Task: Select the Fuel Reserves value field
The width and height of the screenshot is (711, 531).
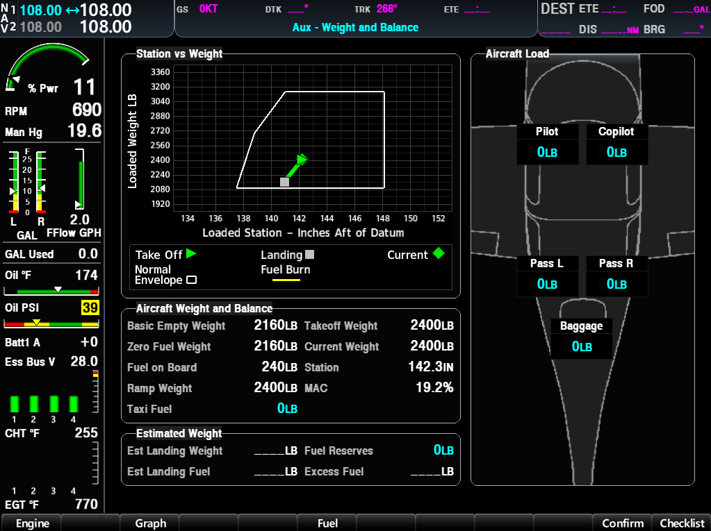Action: pos(443,450)
